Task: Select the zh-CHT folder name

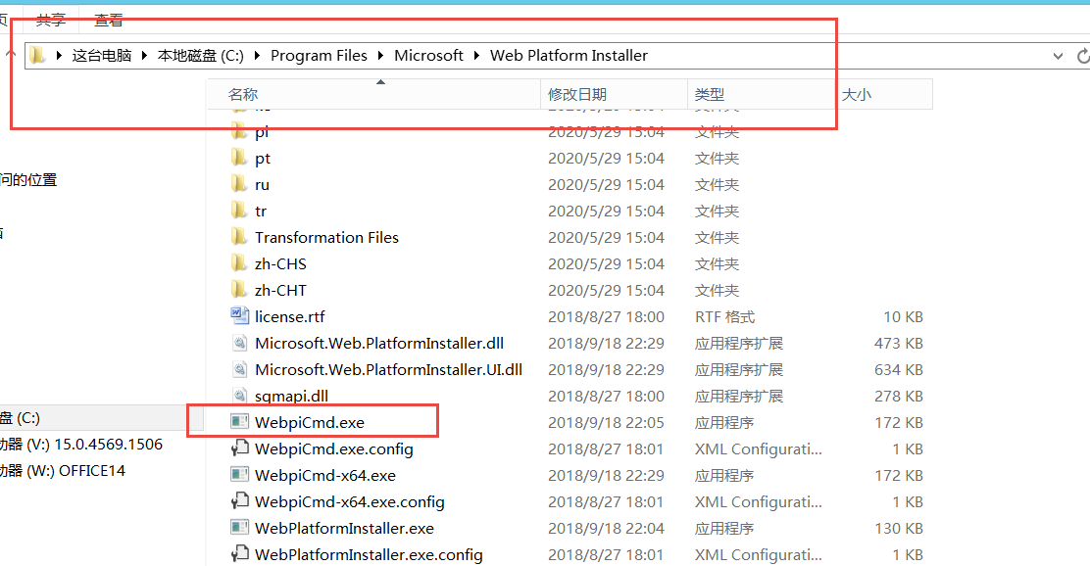Action: [280, 290]
